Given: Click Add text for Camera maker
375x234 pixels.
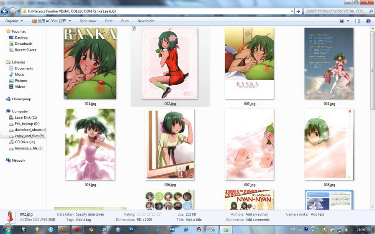Looking at the screenshot, I should click(317, 214).
